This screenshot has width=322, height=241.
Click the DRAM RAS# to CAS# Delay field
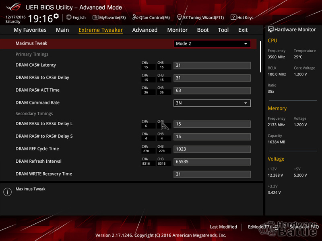[212, 78]
